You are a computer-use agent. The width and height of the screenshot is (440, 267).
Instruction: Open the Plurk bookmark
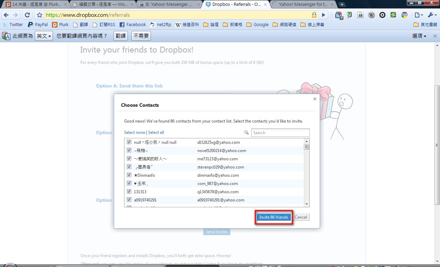point(60,25)
